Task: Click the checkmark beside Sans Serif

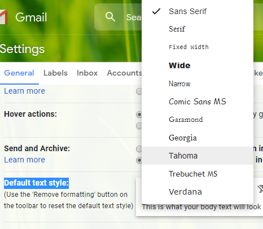Action: [156, 11]
